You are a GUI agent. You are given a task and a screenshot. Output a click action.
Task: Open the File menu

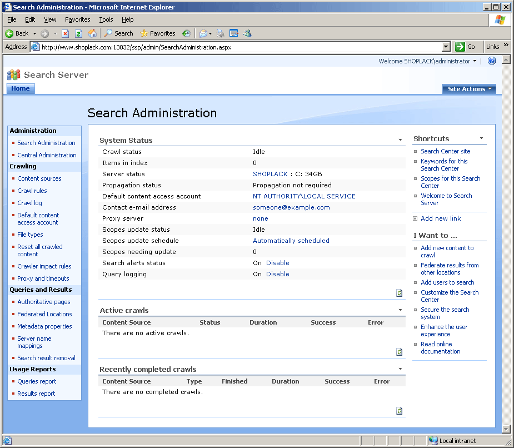click(x=12, y=19)
